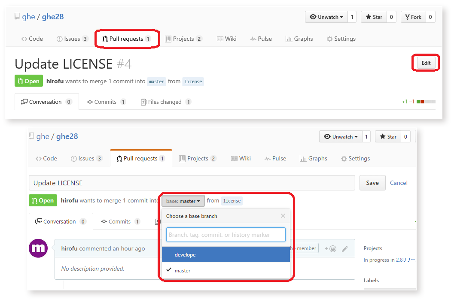Viewport: 451px width, 299px height.
Task: Click the Star button in bottom screenshot
Action: [x=388, y=137]
